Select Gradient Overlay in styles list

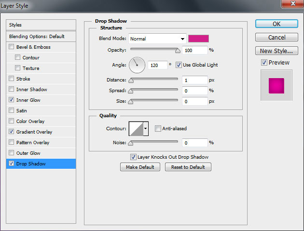pyautogui.click(x=34, y=132)
